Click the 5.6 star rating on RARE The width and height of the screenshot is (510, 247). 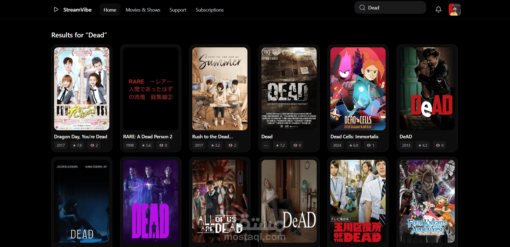pos(146,145)
